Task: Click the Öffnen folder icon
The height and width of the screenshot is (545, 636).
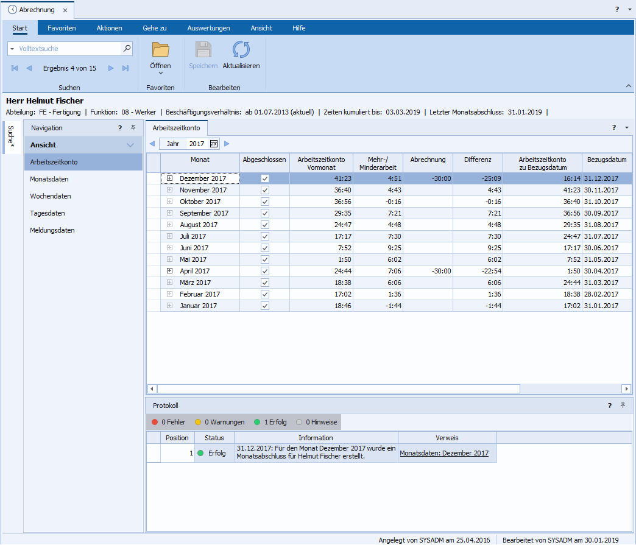Action: point(160,50)
